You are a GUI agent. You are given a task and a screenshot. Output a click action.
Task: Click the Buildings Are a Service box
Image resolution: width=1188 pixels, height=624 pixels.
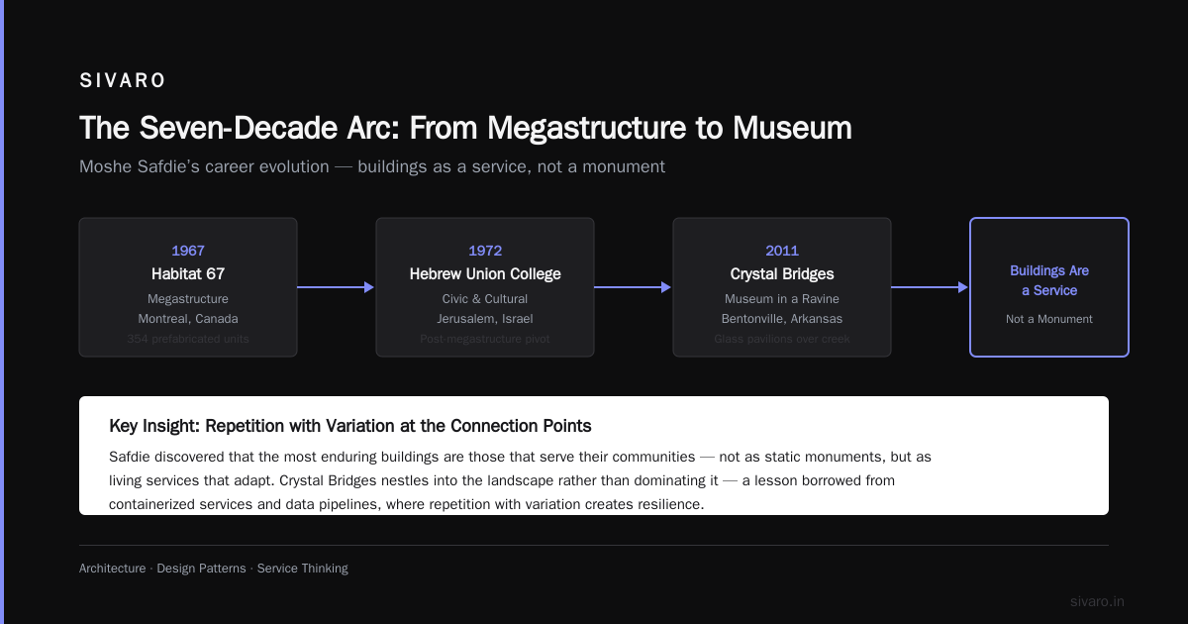point(1049,287)
